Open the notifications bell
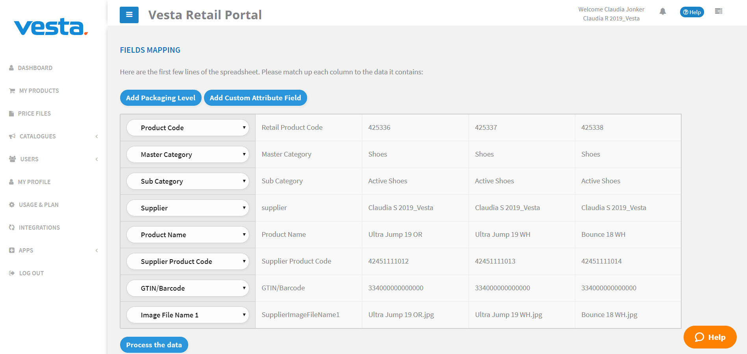The height and width of the screenshot is (354, 747). click(663, 12)
